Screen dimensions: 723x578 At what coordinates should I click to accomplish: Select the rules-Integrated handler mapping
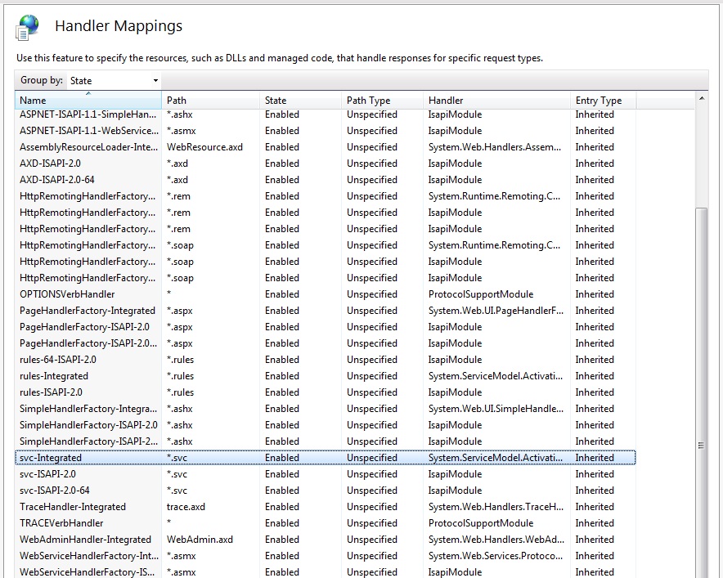[98, 376]
